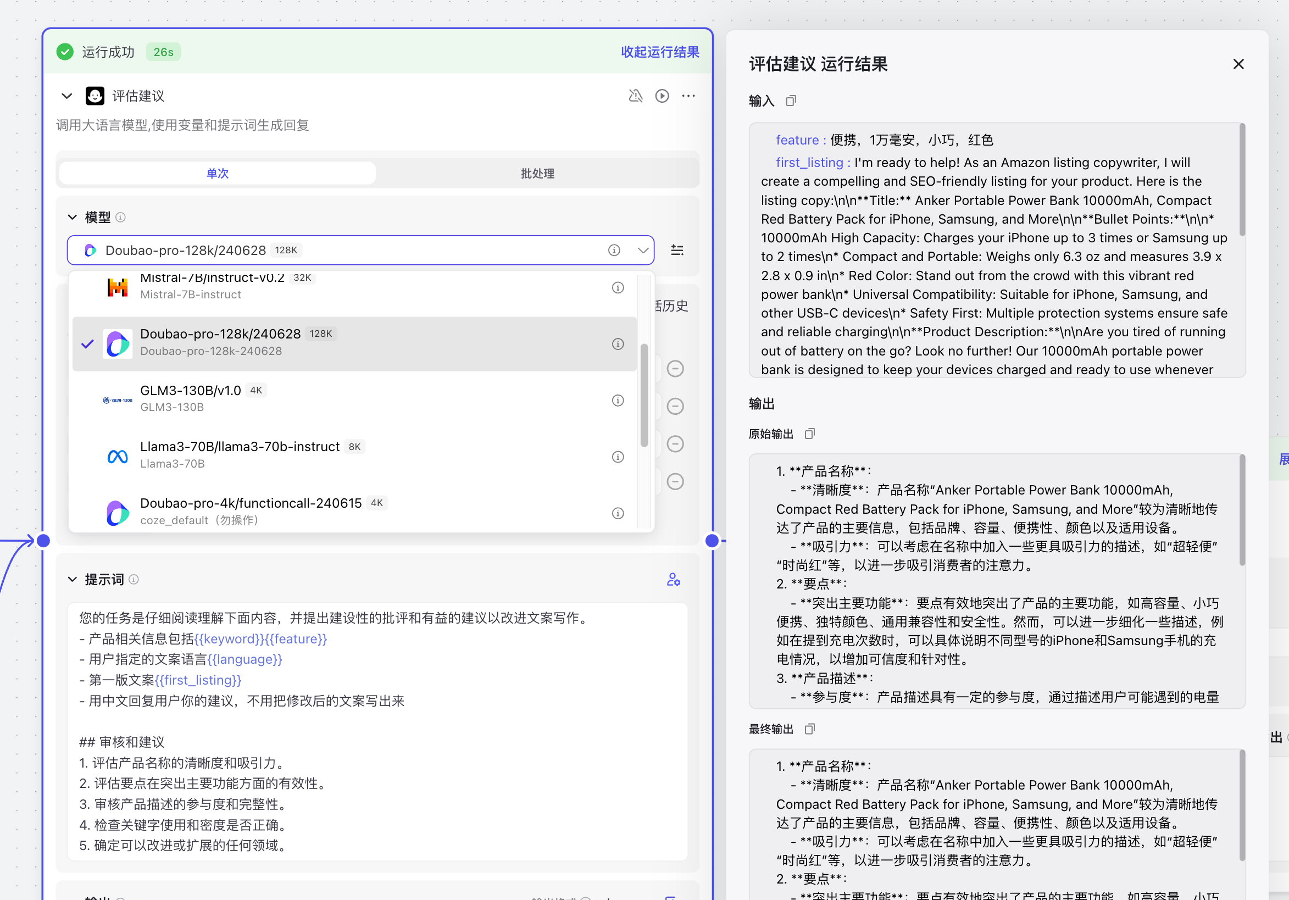Open model parameter settings sliders icon
This screenshot has width=1289, height=900.
pos(677,251)
